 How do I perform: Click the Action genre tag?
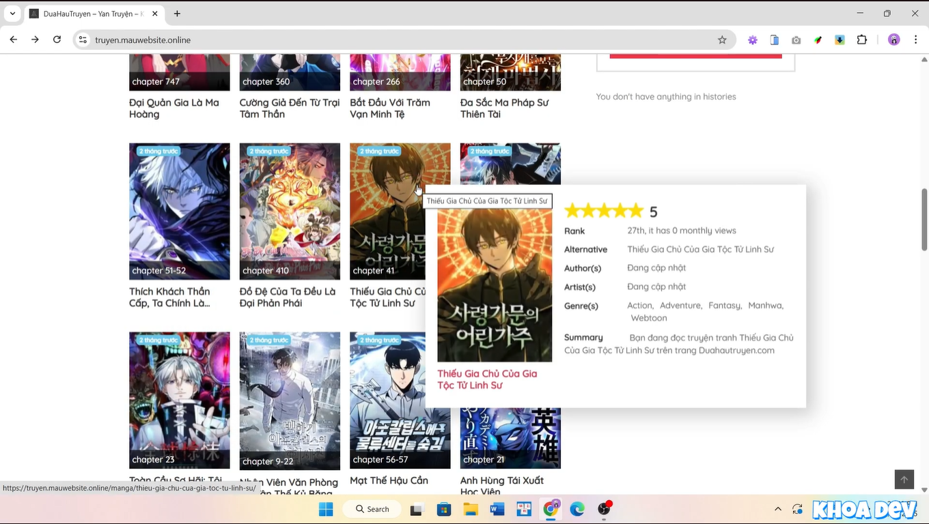(640, 306)
